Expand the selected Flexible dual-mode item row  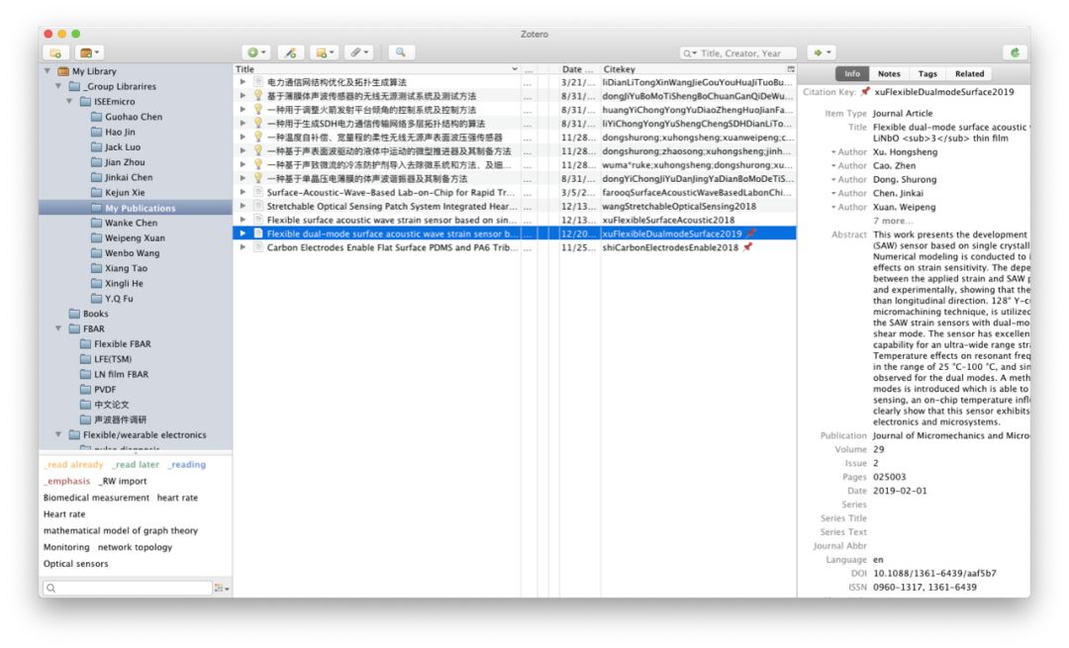pyautogui.click(x=243, y=233)
